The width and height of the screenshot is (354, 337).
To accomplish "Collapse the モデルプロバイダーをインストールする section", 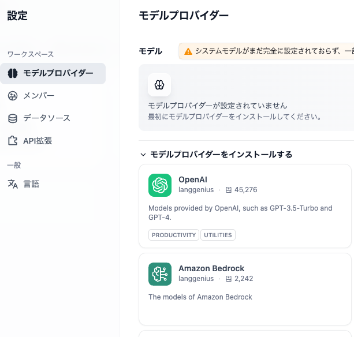I will point(143,155).
